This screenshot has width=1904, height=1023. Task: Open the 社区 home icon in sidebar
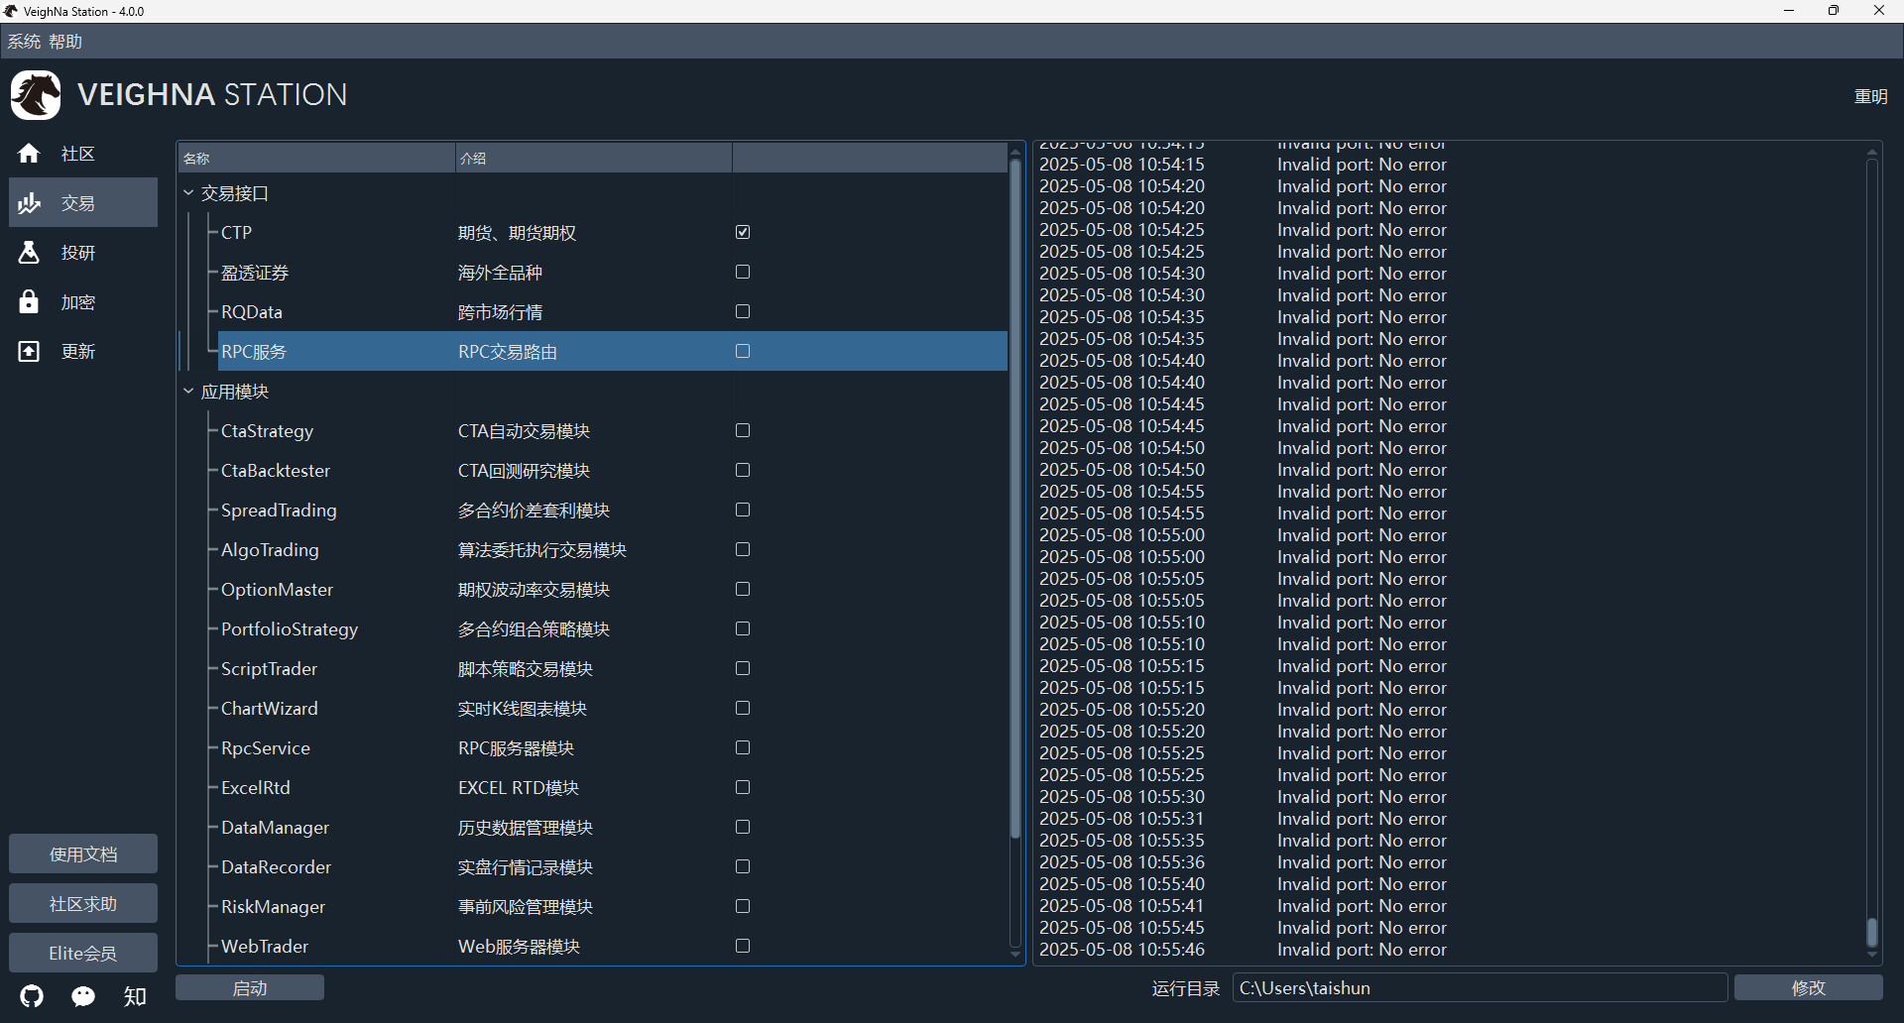click(x=29, y=154)
